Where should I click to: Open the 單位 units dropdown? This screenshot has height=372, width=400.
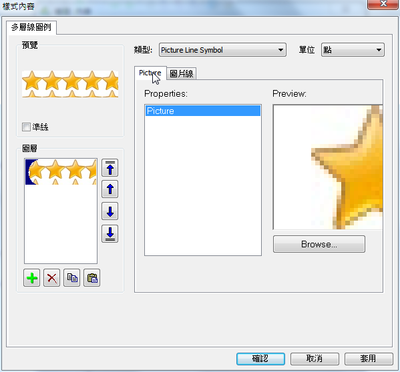353,50
